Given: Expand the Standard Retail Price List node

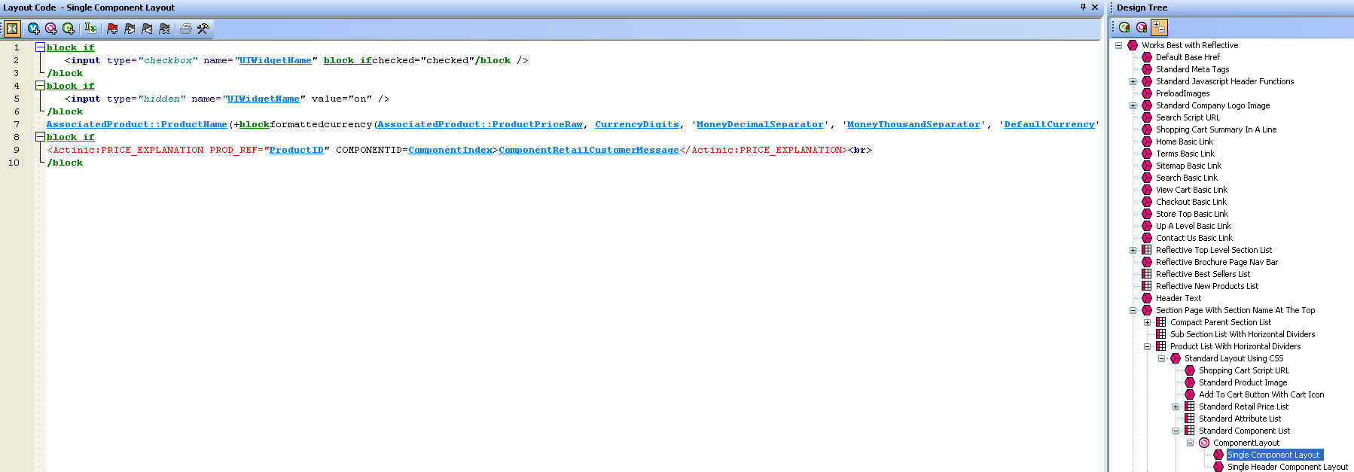Looking at the screenshot, I should tap(1176, 407).
